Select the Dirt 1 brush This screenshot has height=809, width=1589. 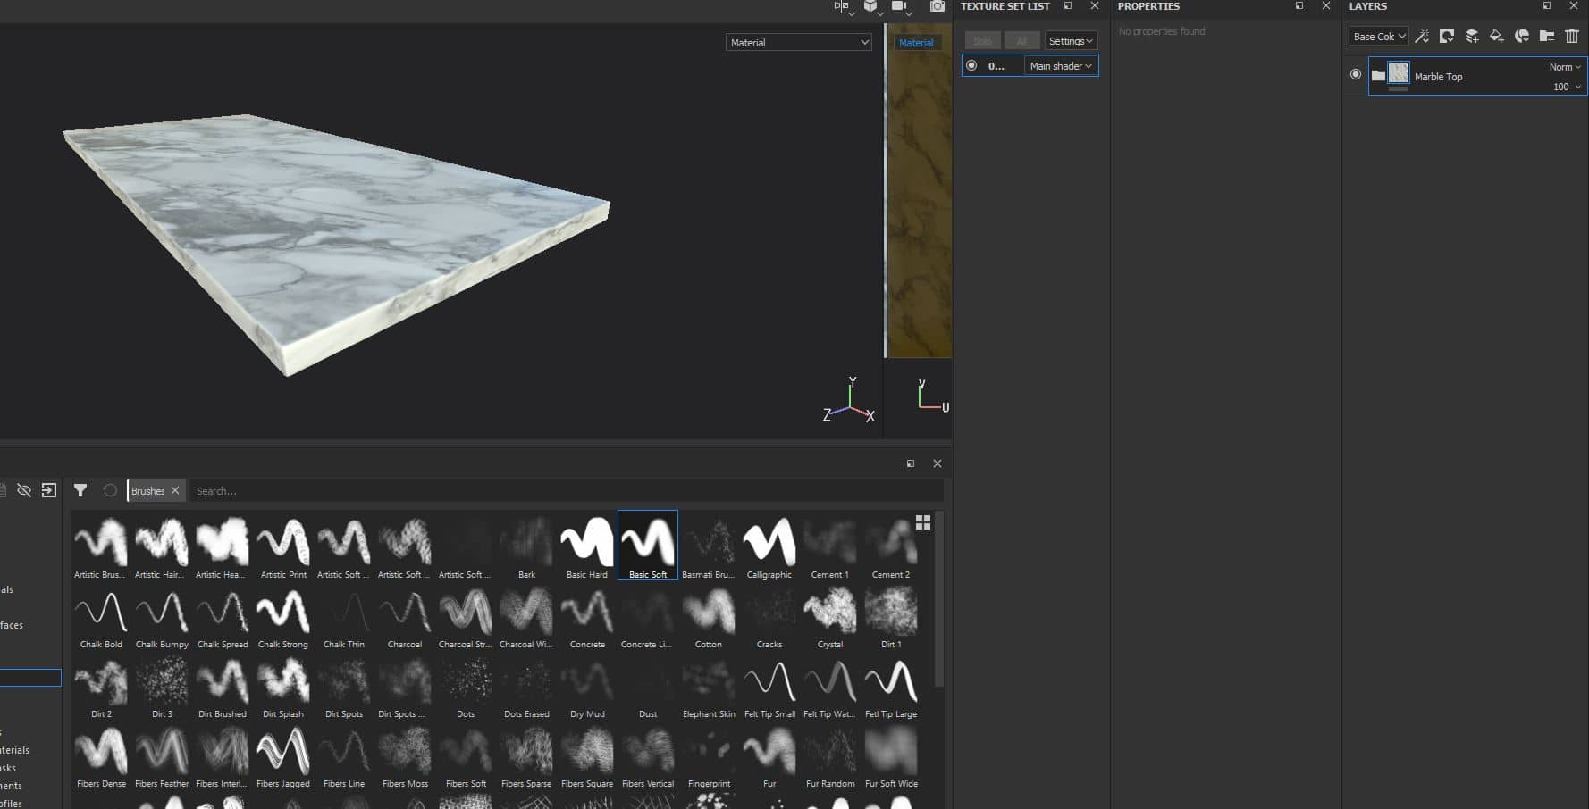click(891, 616)
